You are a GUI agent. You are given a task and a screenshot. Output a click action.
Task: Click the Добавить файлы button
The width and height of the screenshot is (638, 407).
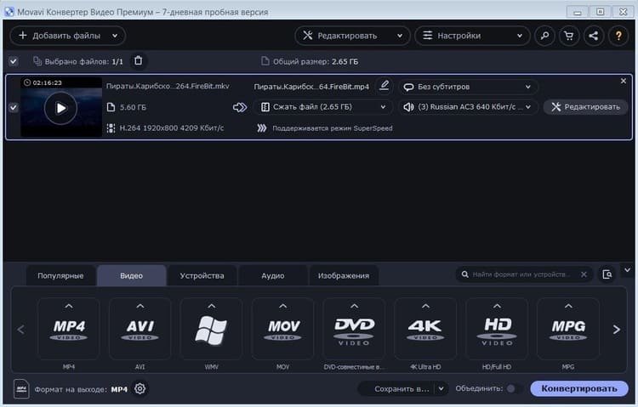67,36
